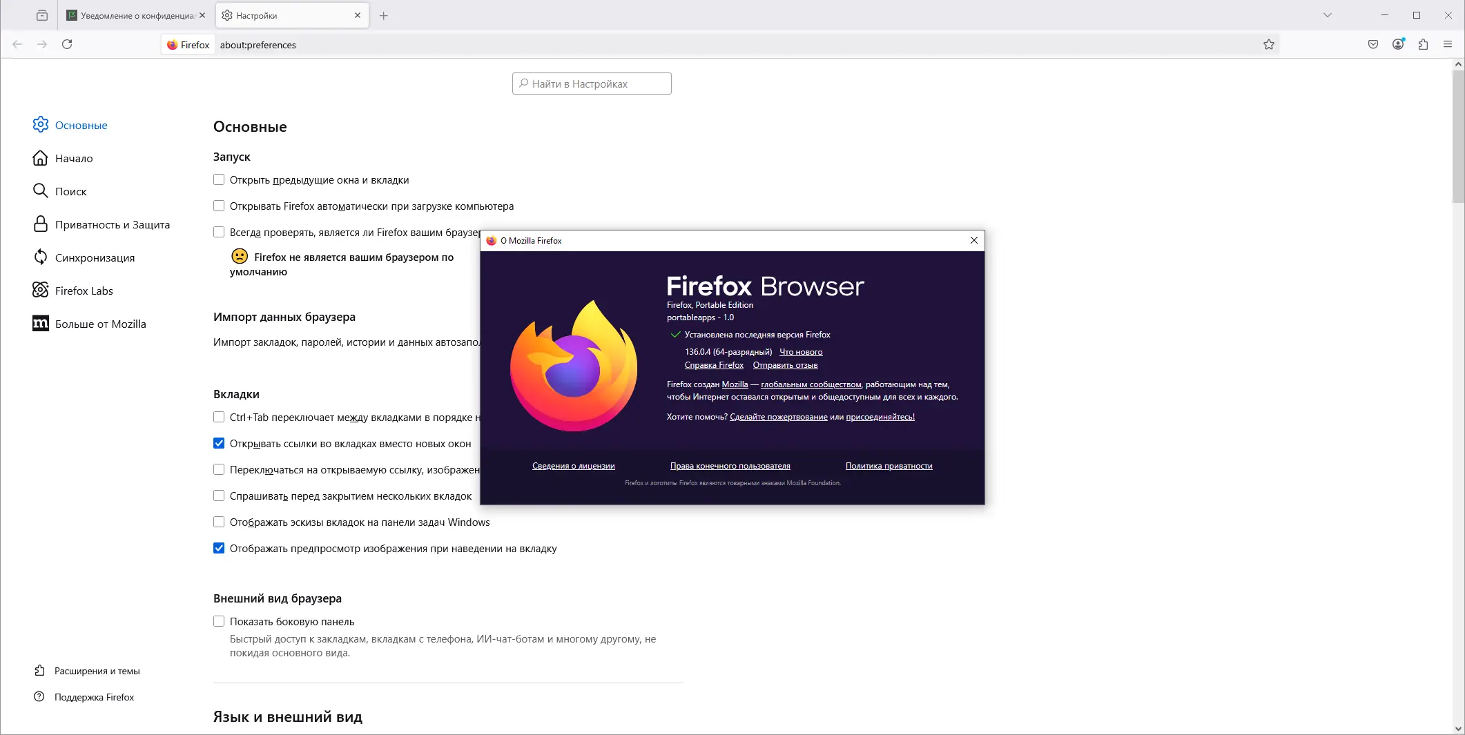Close the Уведомление о конфиденциальности tab

(x=202, y=15)
